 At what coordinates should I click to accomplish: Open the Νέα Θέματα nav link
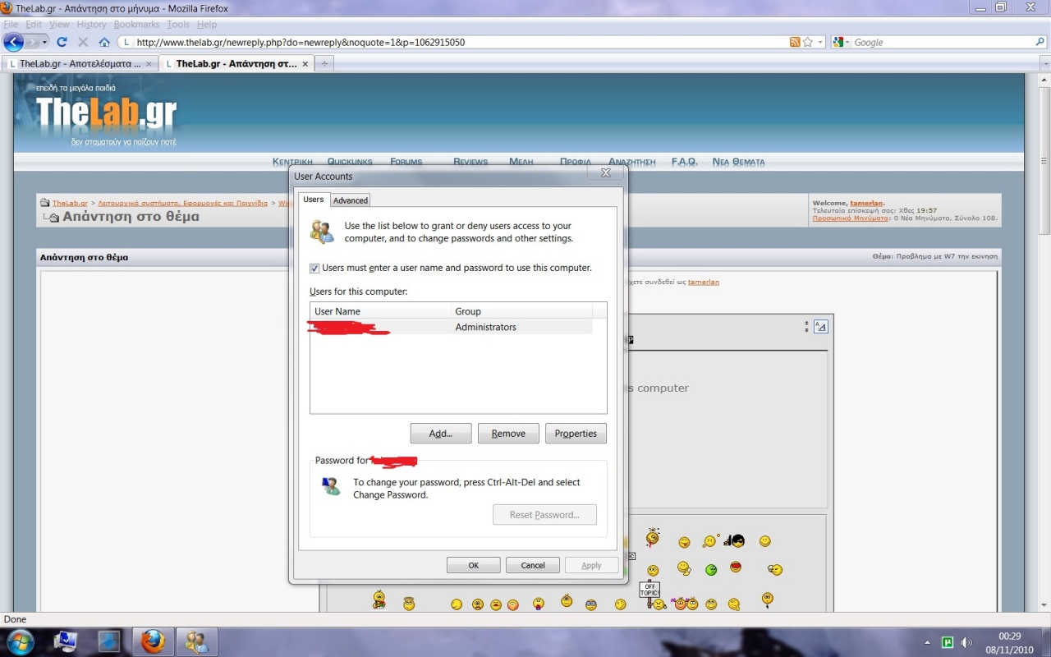pos(739,162)
